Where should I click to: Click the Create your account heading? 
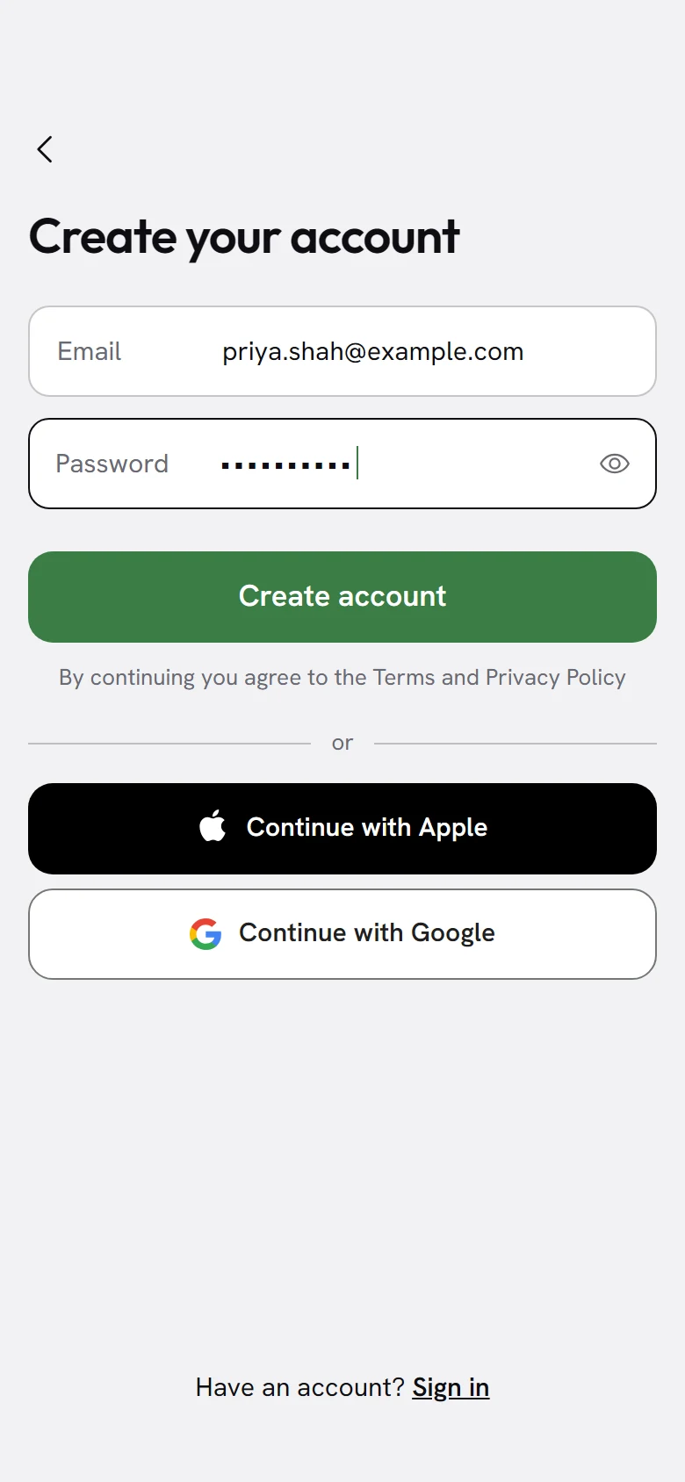(x=244, y=237)
